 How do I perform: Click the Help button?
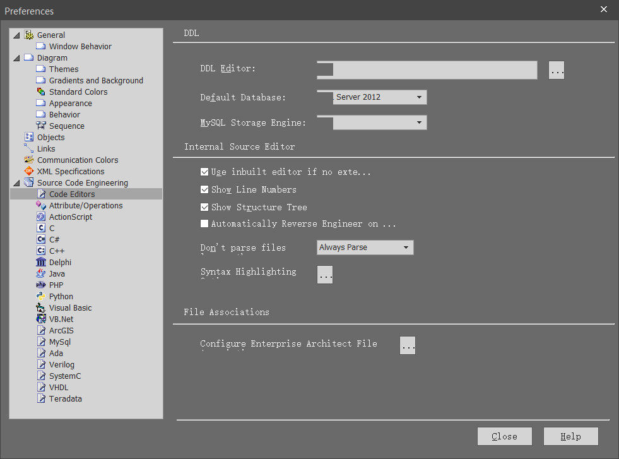click(571, 436)
